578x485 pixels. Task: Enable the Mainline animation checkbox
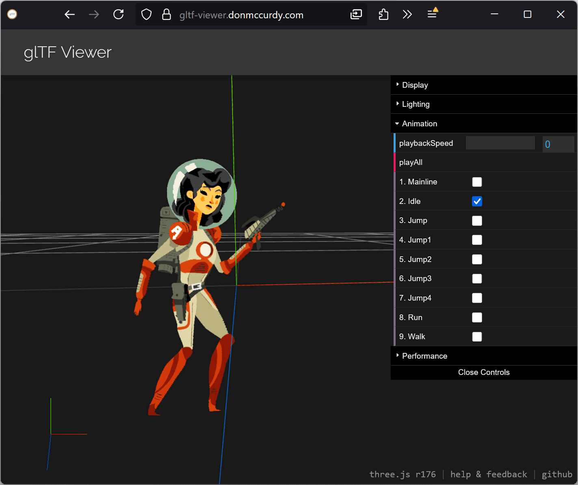click(x=476, y=182)
